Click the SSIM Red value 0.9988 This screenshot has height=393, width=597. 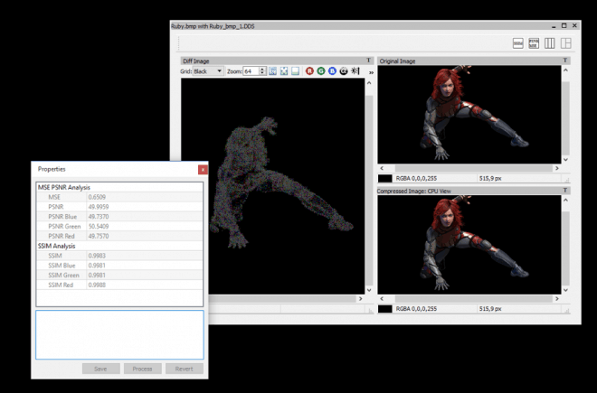point(97,285)
